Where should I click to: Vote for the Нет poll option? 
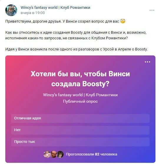point(80,130)
